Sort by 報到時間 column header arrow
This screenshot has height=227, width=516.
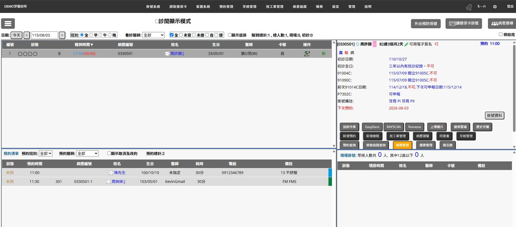coord(92,45)
